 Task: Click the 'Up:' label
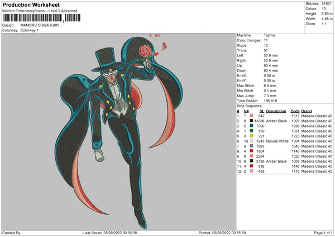coord(240,65)
